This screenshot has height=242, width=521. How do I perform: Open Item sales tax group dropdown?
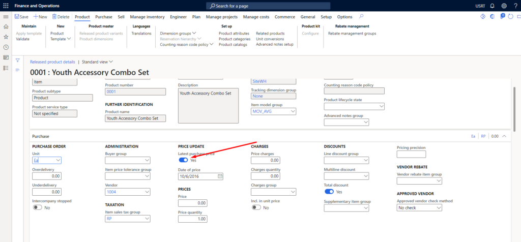147,219
